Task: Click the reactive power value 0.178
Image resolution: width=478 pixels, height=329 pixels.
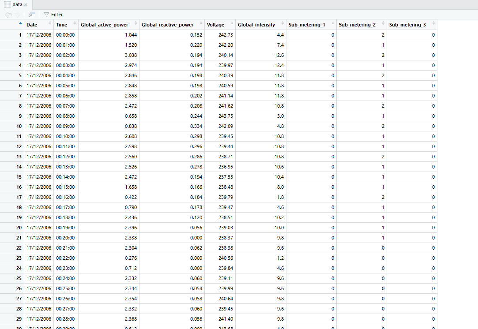Action: (x=196, y=207)
